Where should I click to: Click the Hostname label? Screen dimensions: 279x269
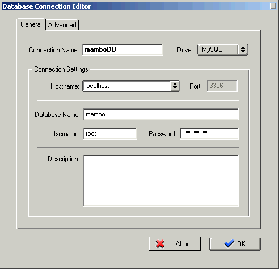coord(65,86)
